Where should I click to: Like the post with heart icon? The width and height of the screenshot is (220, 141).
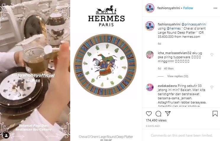pyautogui.click(x=149, y=114)
